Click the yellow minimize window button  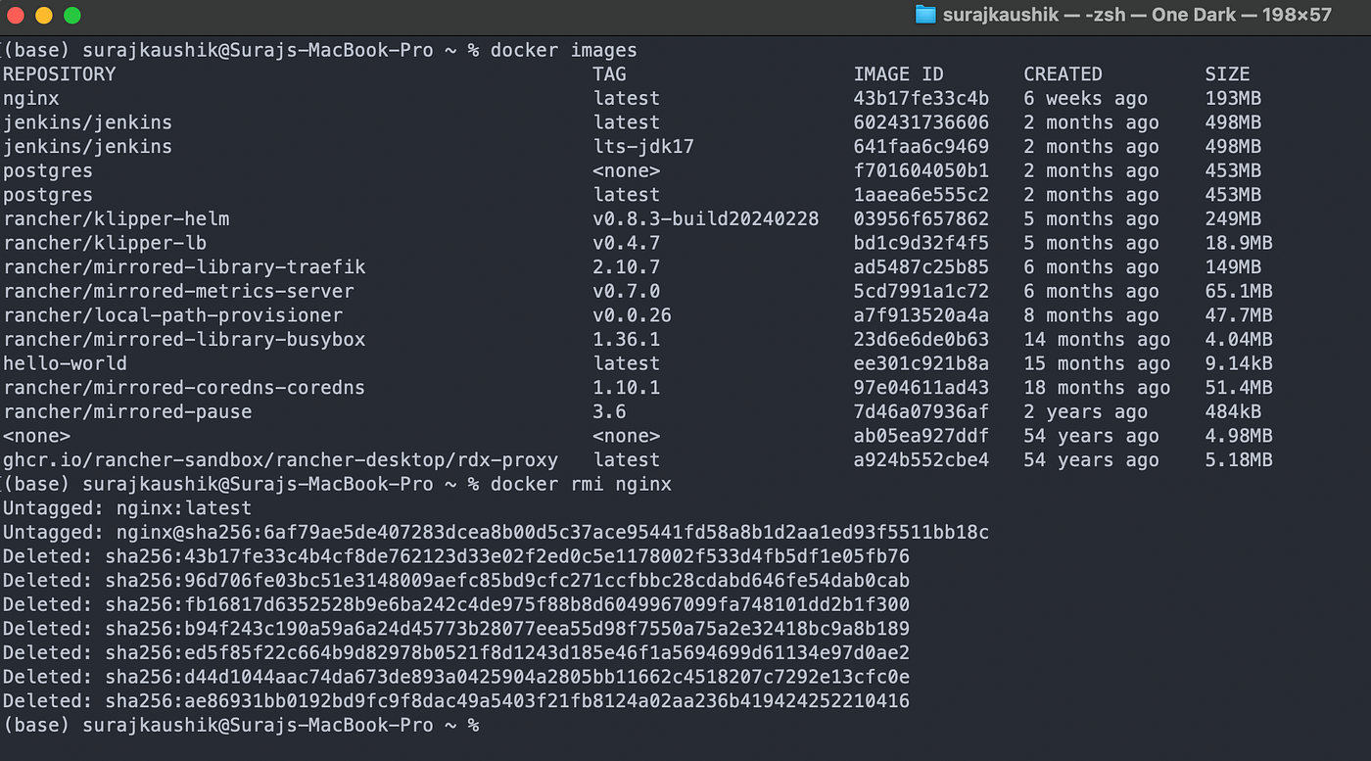tap(43, 15)
